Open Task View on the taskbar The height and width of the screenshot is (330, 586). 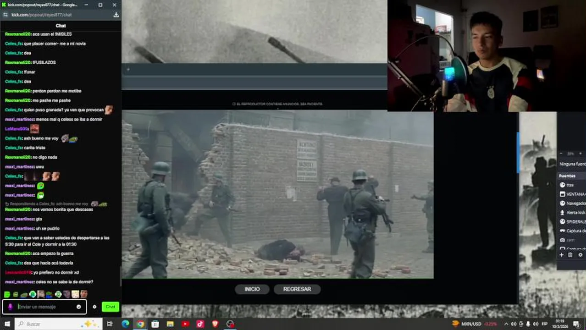coord(110,324)
